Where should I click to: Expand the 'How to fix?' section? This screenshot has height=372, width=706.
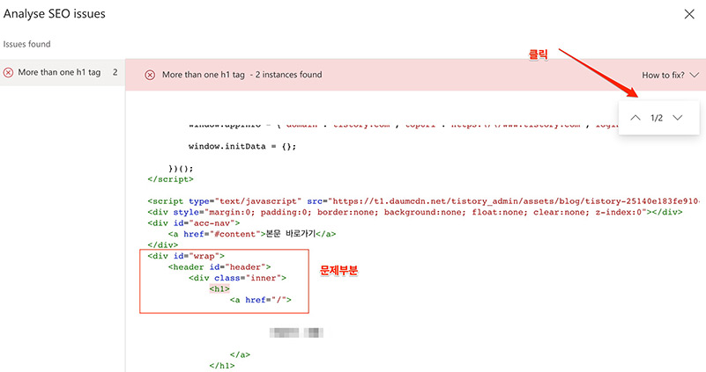click(670, 75)
